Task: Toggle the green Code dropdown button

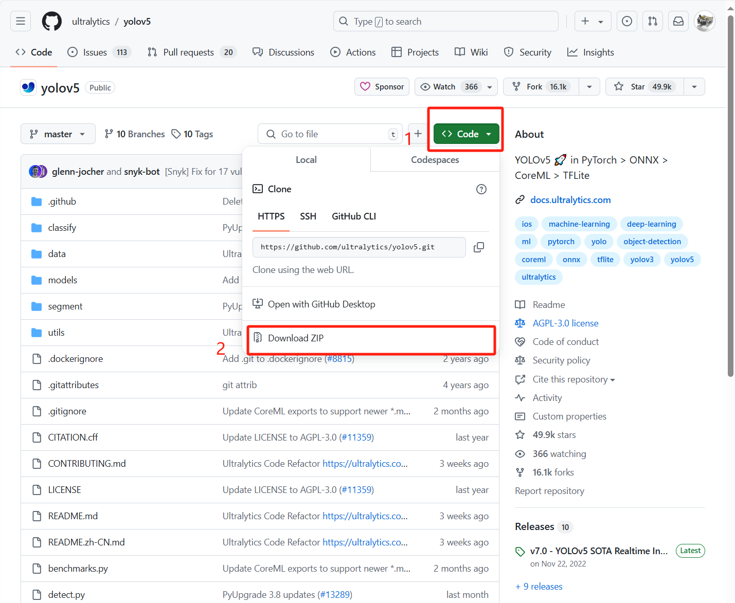Action: coord(467,134)
